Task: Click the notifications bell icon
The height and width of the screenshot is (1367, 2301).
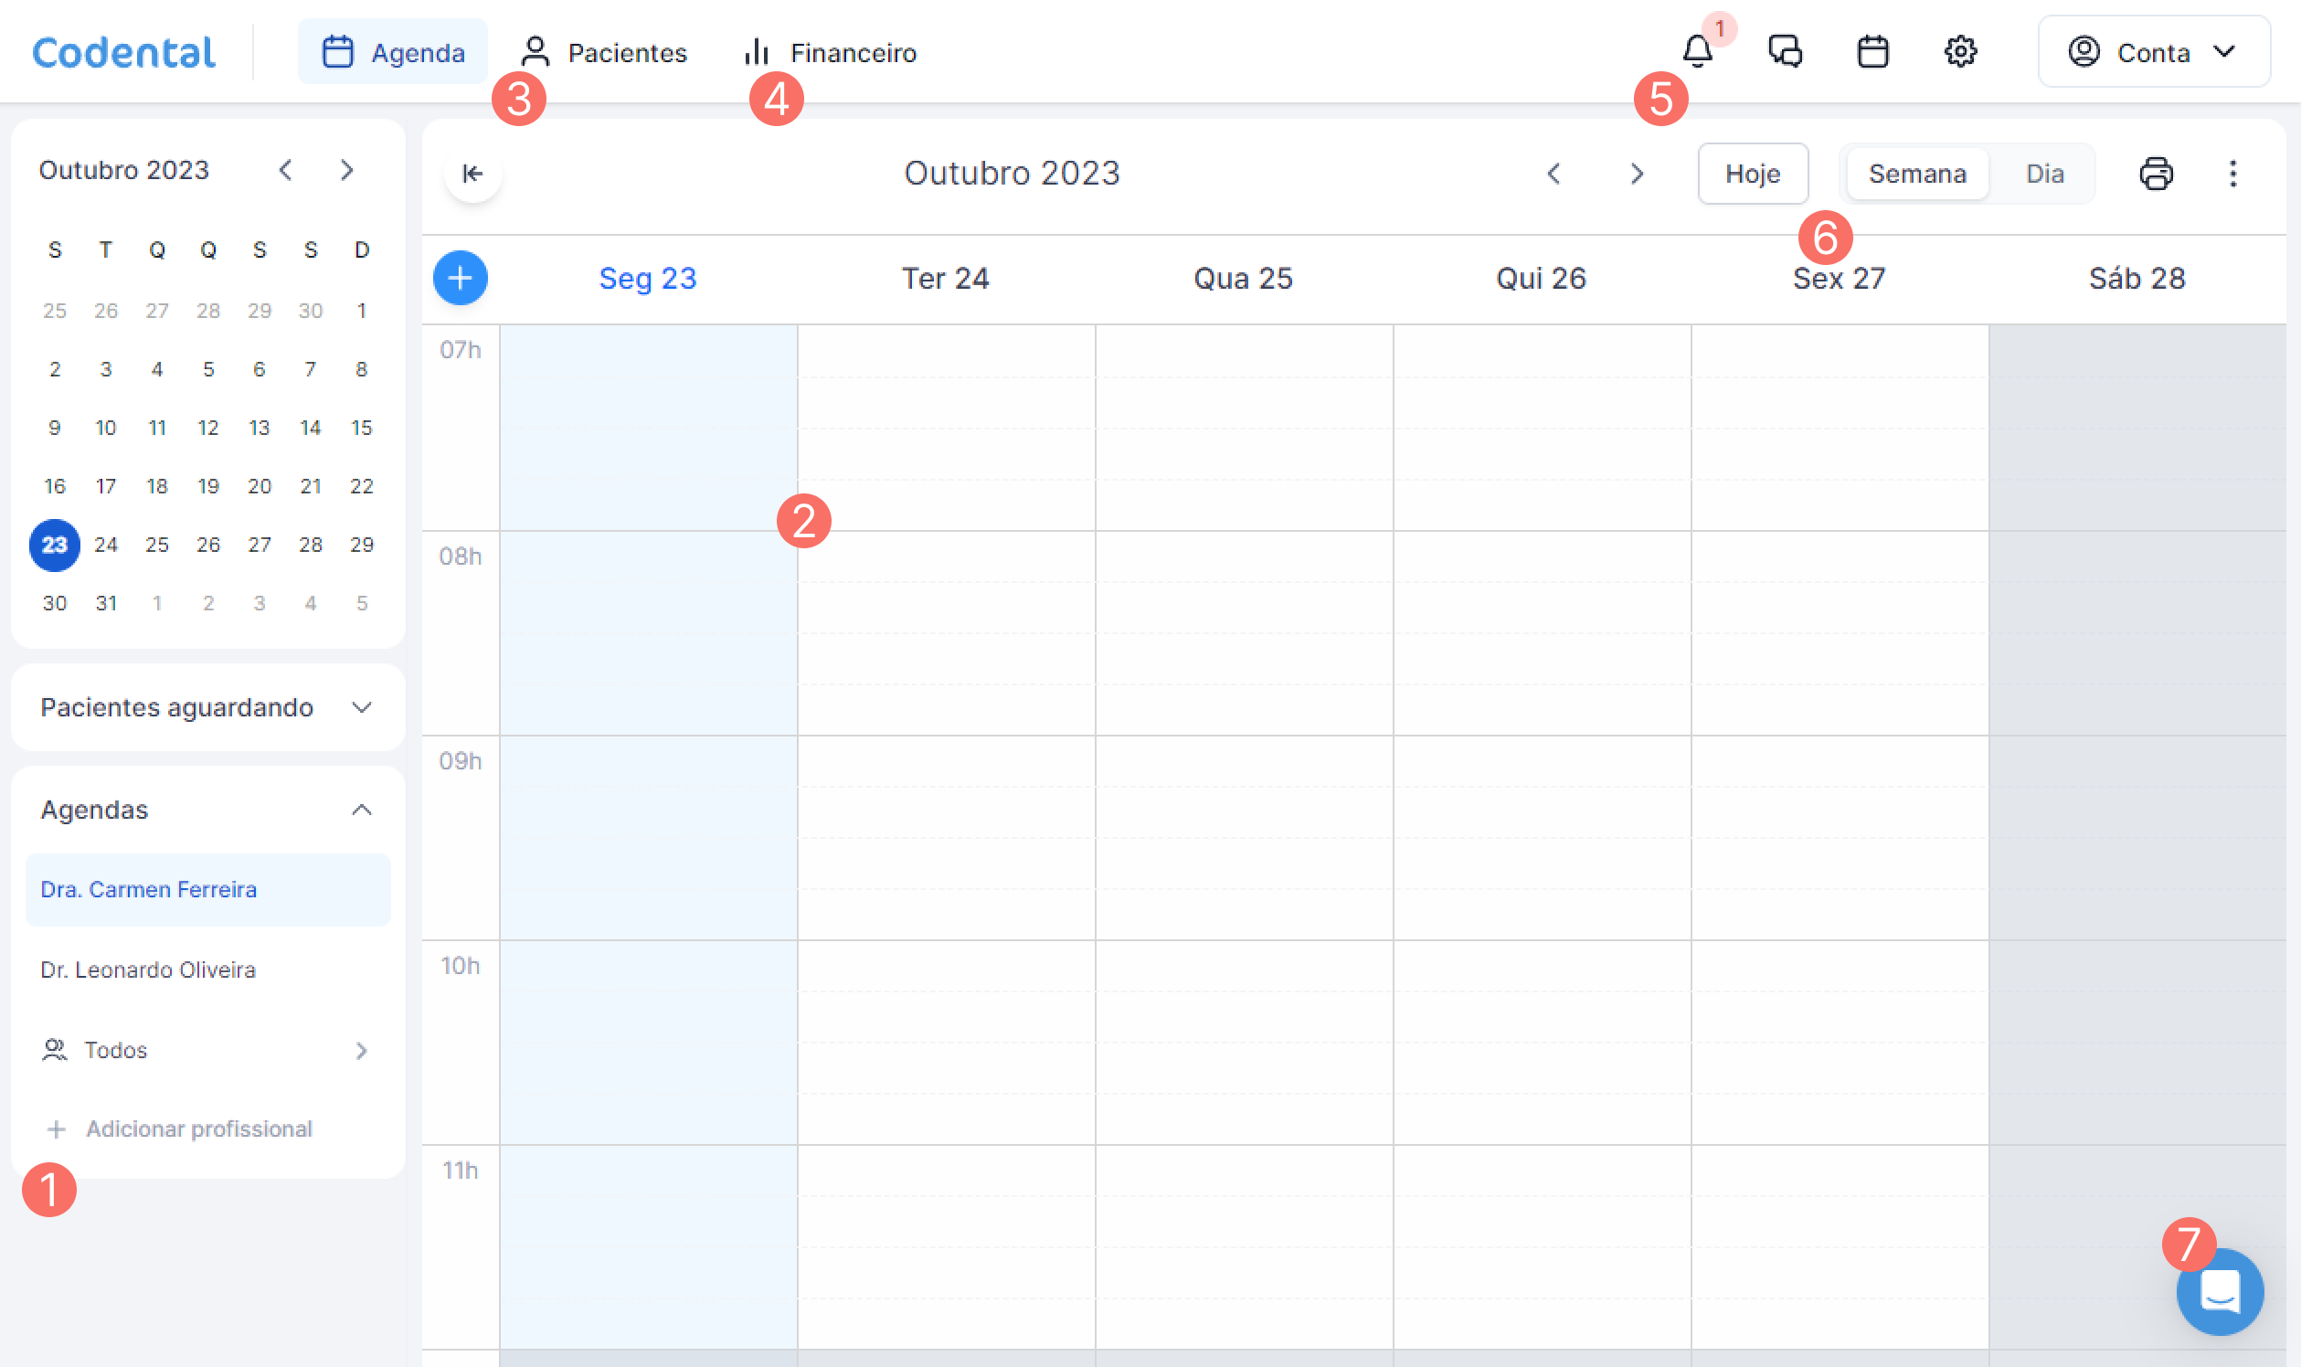Action: (x=1697, y=51)
